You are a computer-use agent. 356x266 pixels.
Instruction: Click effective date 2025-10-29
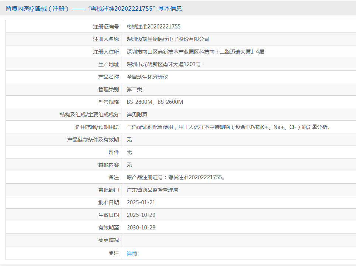pyautogui.click(x=141, y=215)
